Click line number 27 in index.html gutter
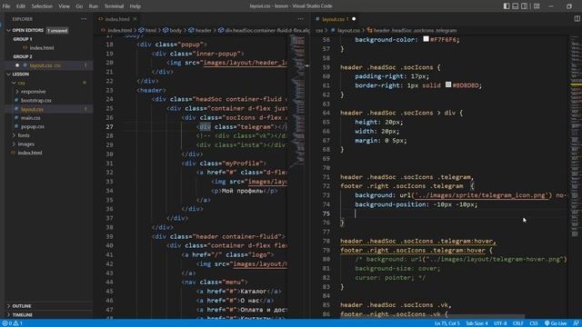582x327 pixels. pyautogui.click(x=109, y=127)
